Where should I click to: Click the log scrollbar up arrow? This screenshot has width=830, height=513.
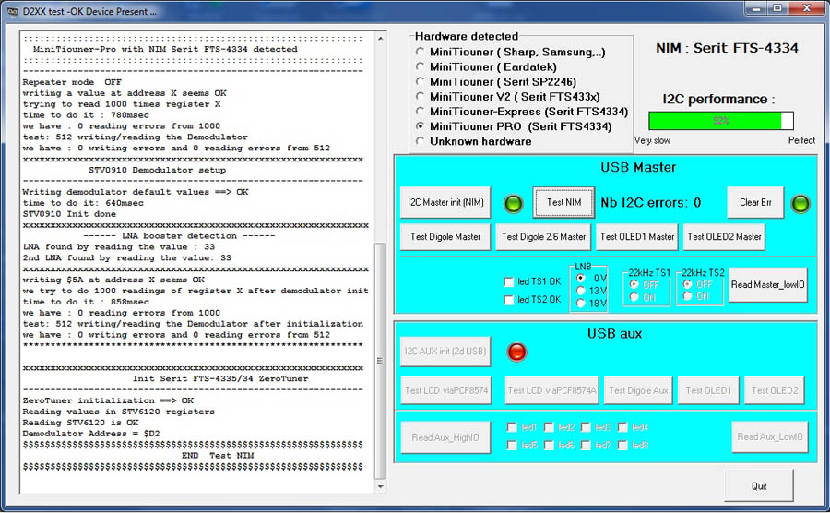click(x=380, y=39)
